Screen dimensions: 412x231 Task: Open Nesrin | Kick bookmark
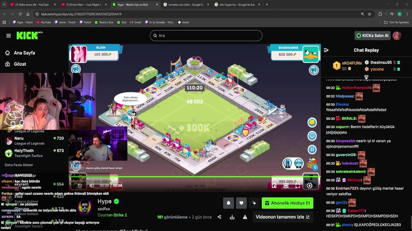click(x=104, y=22)
